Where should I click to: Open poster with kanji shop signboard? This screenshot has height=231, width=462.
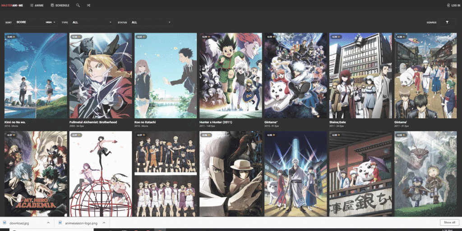point(360,174)
